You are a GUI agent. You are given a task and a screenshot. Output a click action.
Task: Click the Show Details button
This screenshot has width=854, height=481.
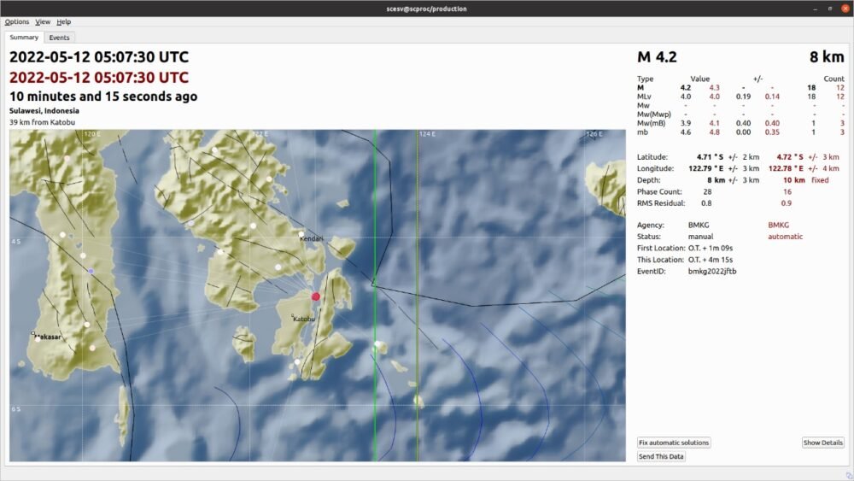click(822, 443)
